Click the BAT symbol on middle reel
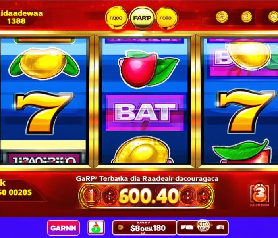The width and height of the screenshot is (278, 238). pyautogui.click(x=145, y=113)
